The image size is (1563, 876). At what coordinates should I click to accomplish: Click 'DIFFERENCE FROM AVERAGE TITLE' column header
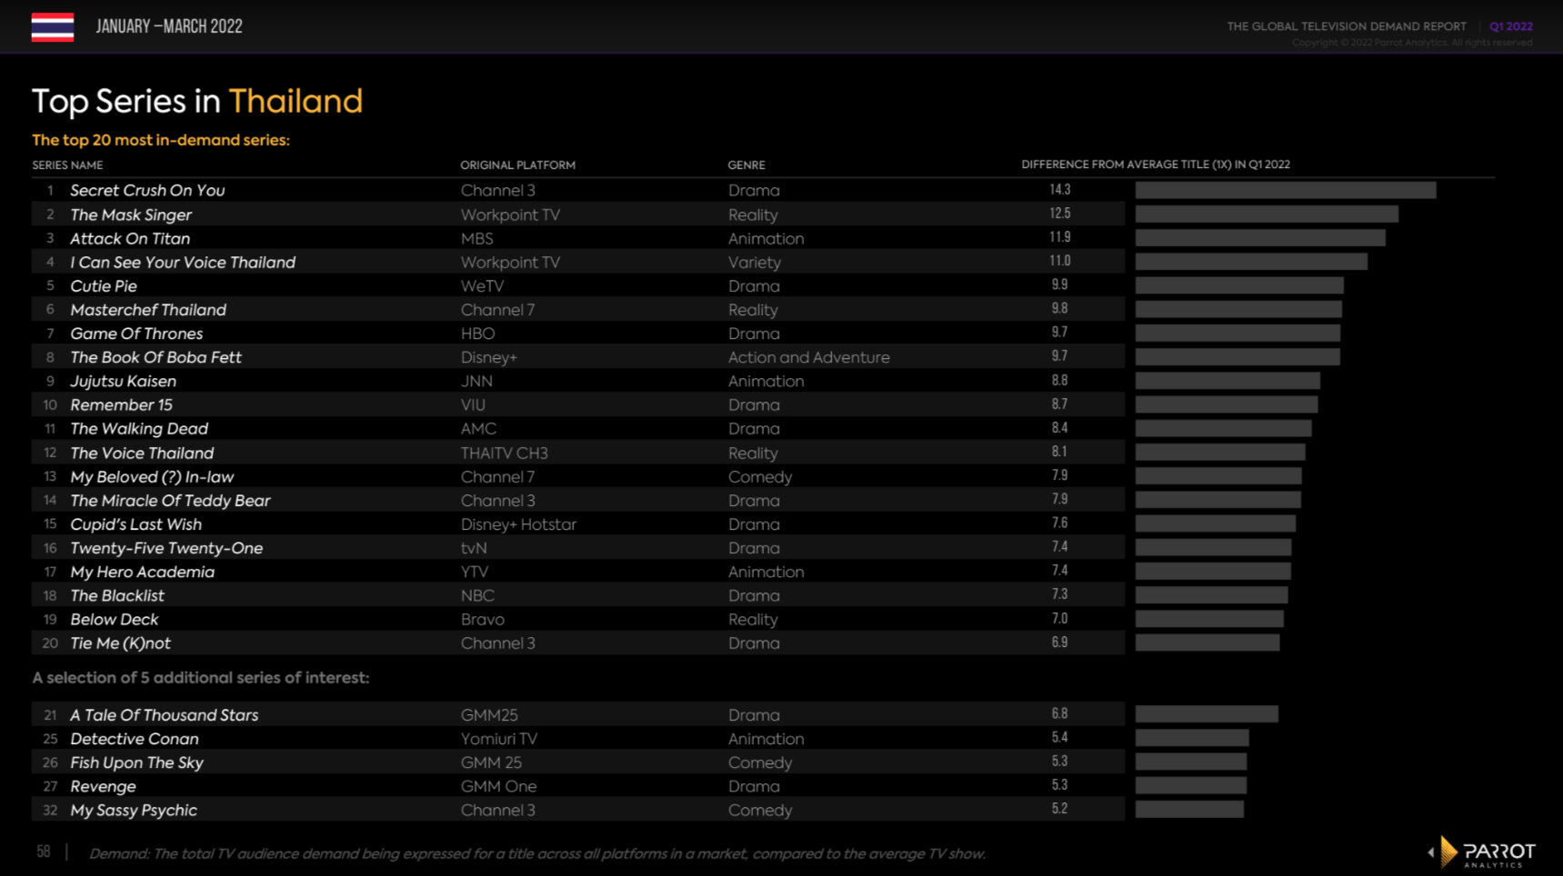(x=1155, y=164)
